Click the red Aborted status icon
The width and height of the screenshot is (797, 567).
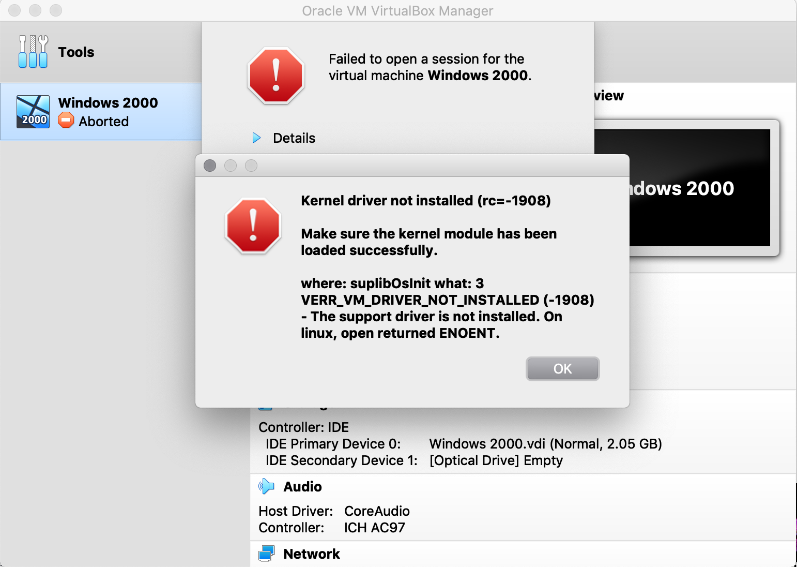click(66, 121)
